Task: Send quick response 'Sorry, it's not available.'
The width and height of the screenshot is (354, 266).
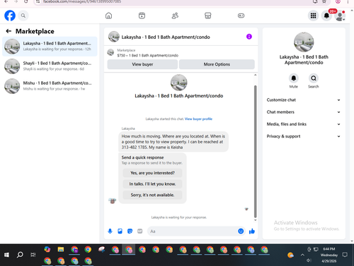Action: click(x=152, y=195)
